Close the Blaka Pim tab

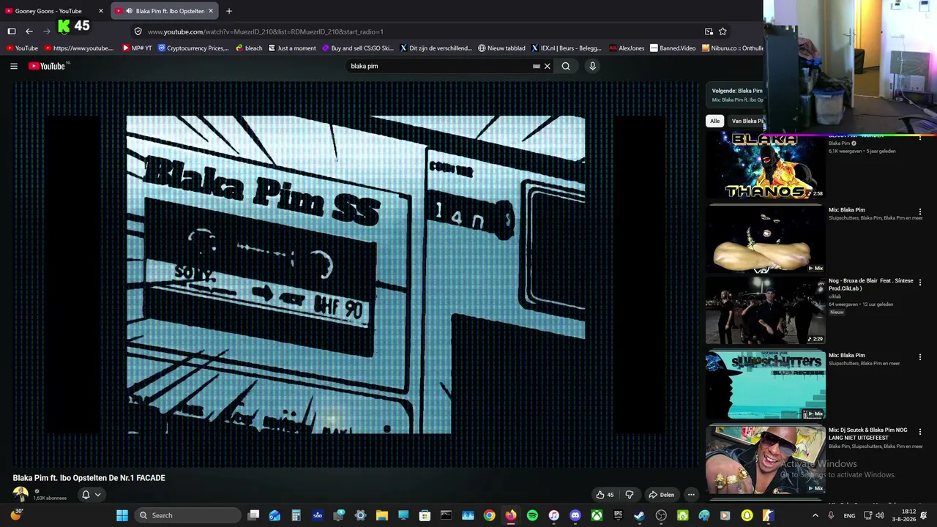coord(211,11)
